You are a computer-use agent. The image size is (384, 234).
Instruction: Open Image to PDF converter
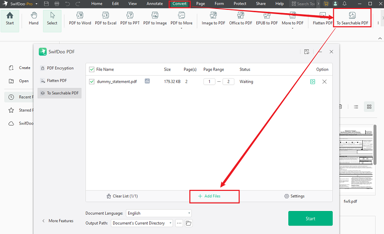(213, 19)
